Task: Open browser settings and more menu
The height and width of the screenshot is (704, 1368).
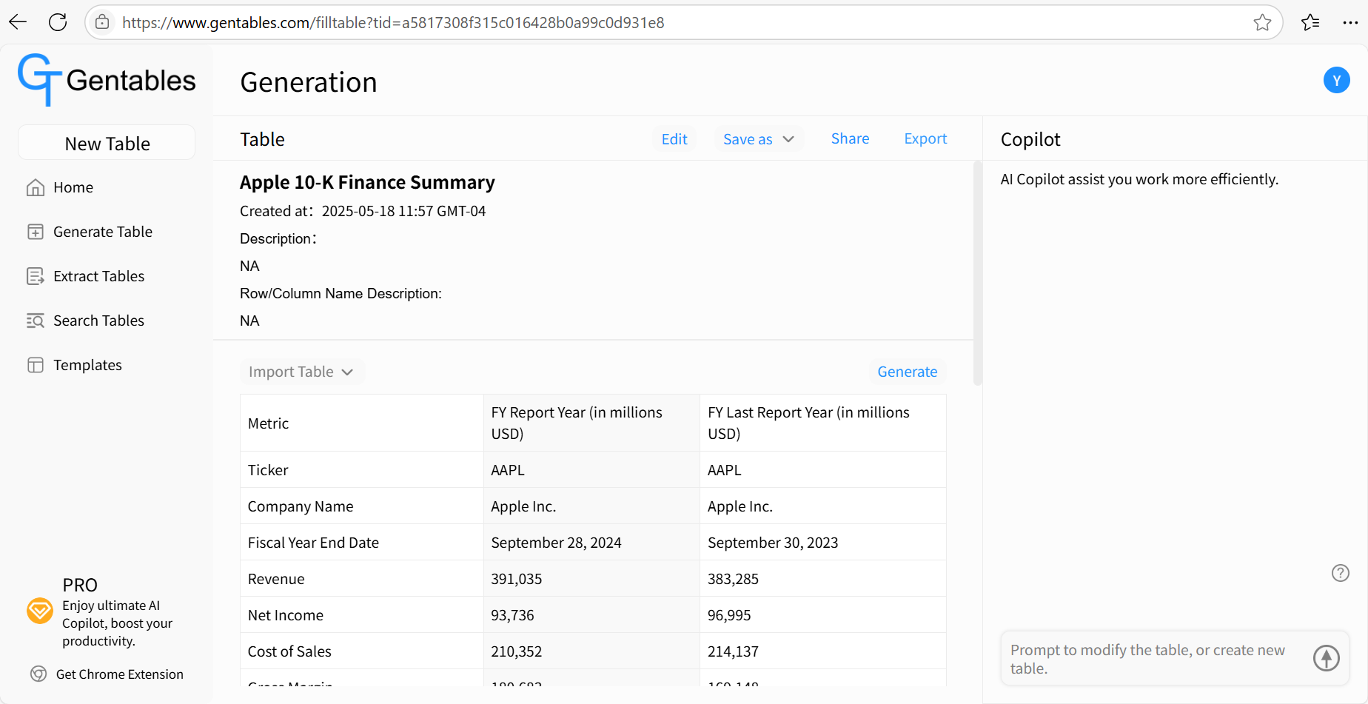Action: coord(1349,22)
